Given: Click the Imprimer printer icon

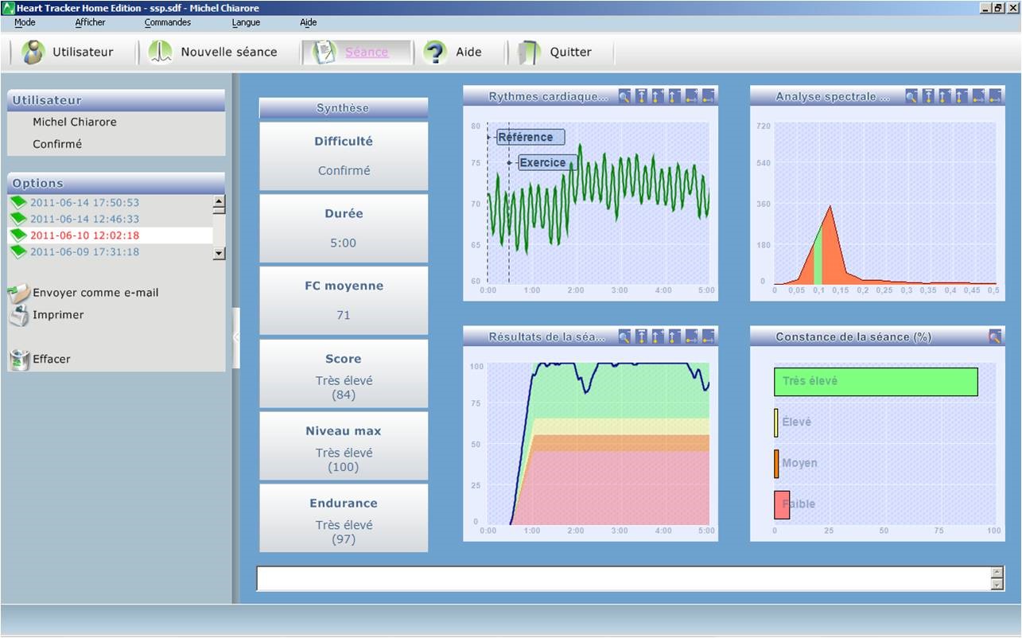Looking at the screenshot, I should tap(19, 315).
